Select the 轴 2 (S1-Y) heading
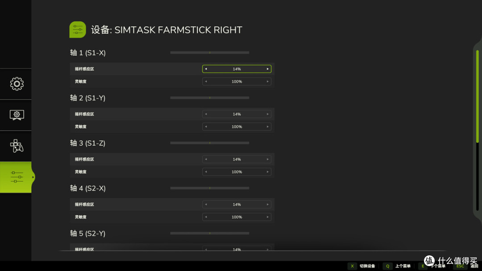482x271 pixels. [x=87, y=98]
